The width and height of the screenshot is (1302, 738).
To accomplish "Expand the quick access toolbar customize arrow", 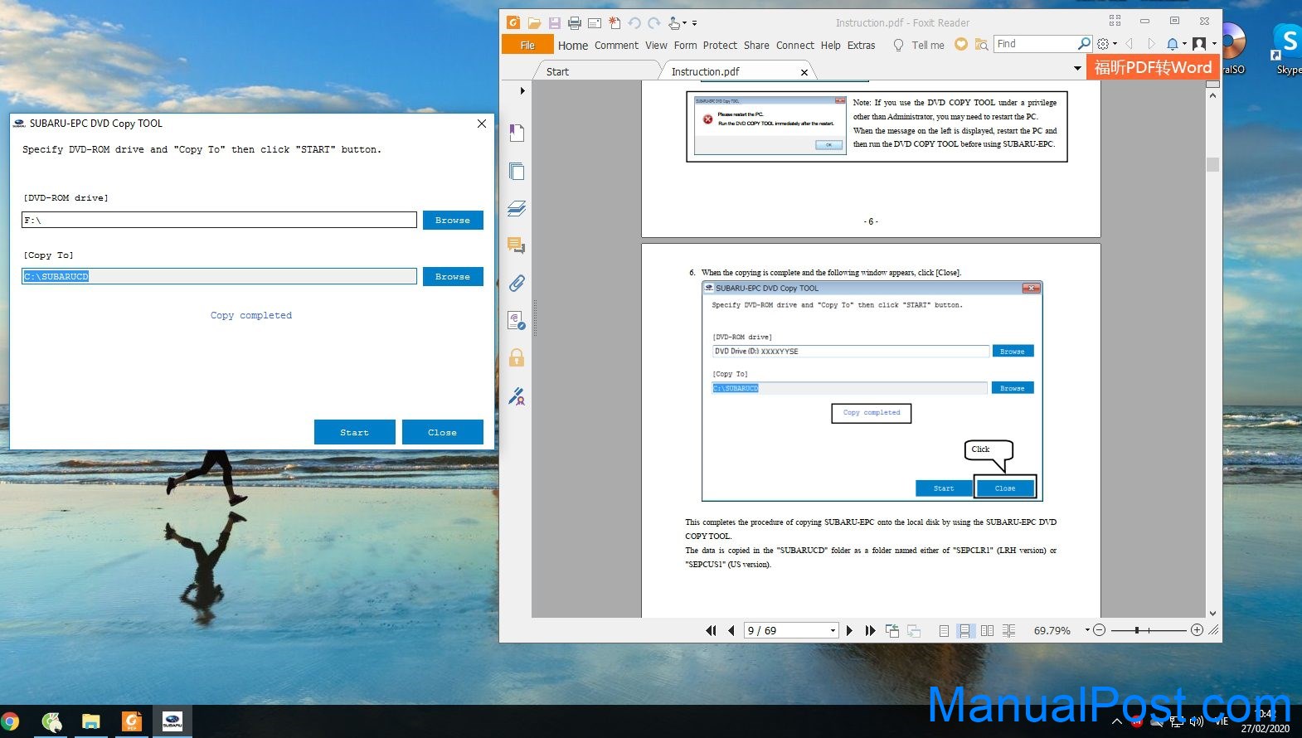I will pos(694,23).
